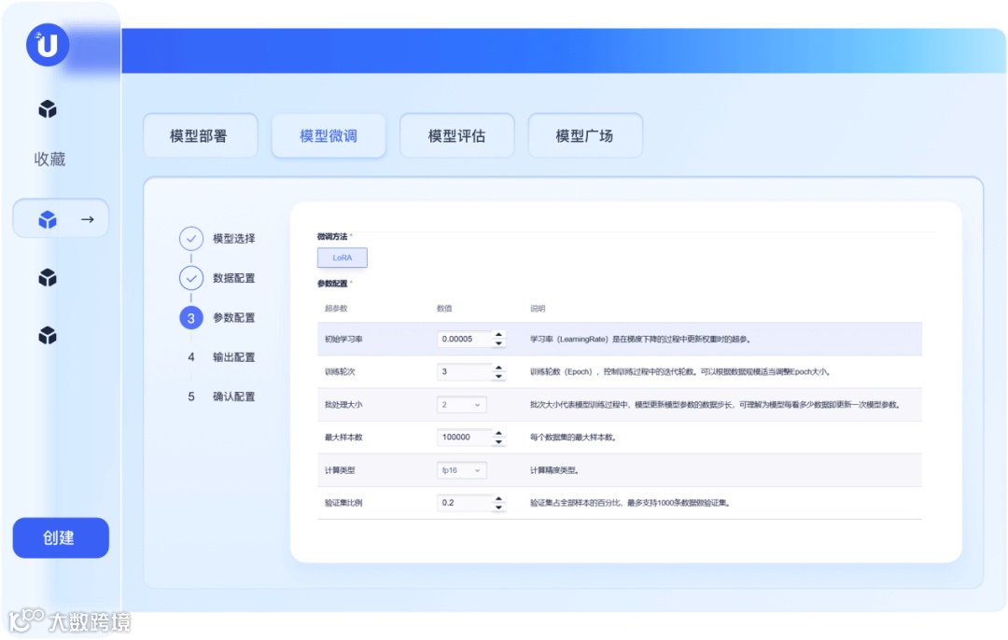Decrease 最大样本数 with the down arrow
The width and height of the screenshot is (1008, 640).
tap(498, 441)
